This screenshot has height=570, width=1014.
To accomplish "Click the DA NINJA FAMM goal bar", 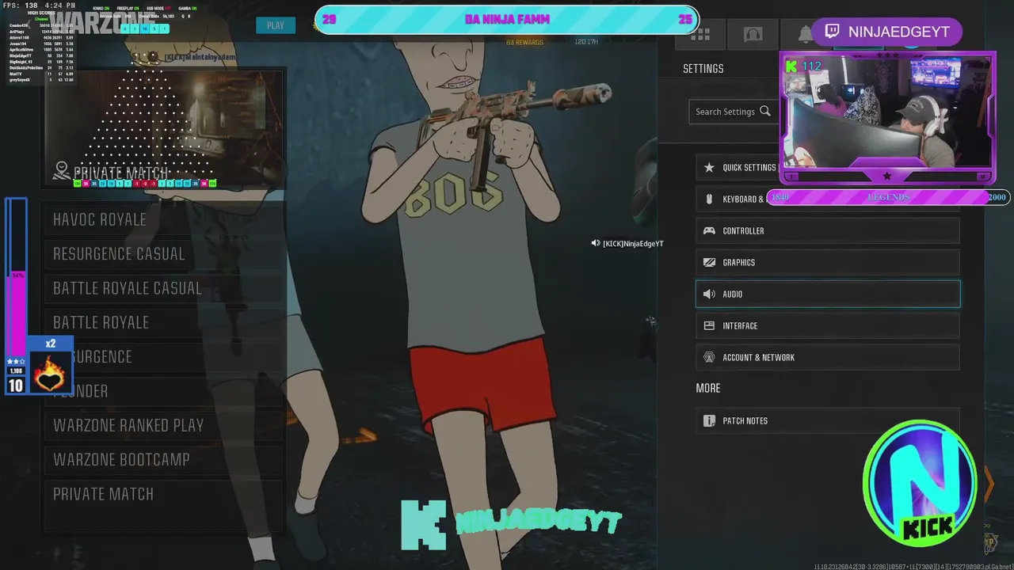I will pyautogui.click(x=507, y=20).
